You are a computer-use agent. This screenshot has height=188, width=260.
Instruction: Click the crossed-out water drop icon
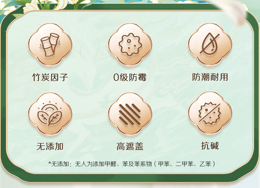tap(210, 44)
